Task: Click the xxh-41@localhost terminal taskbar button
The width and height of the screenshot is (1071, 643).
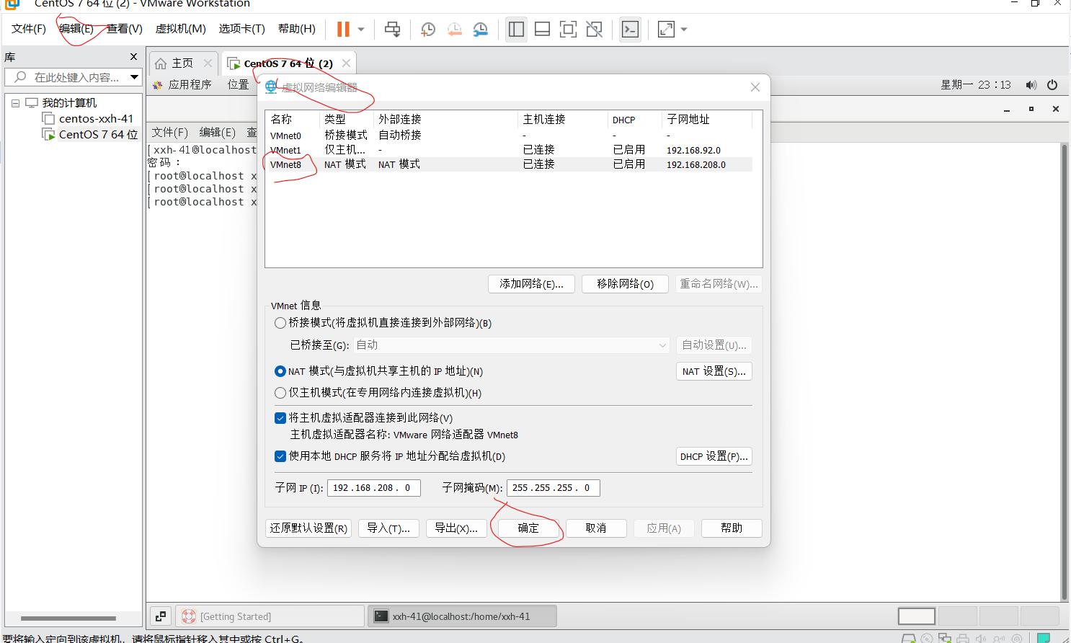Action: pos(463,616)
